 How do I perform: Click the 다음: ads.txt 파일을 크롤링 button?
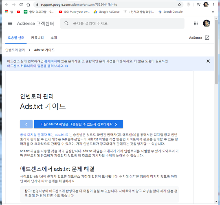(79, 124)
